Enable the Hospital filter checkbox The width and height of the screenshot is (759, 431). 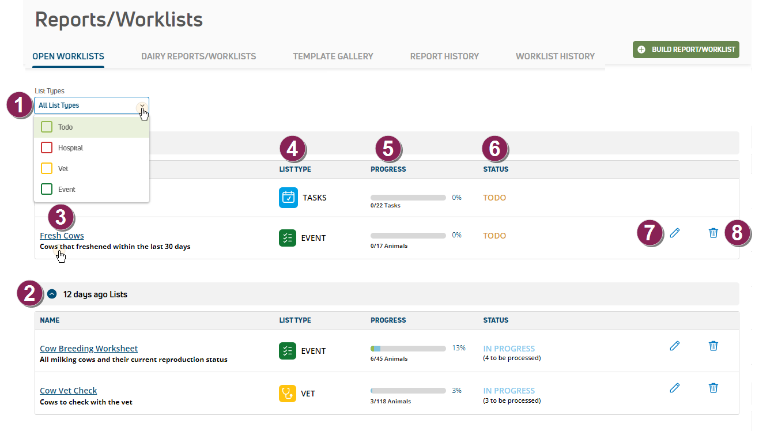[46, 148]
